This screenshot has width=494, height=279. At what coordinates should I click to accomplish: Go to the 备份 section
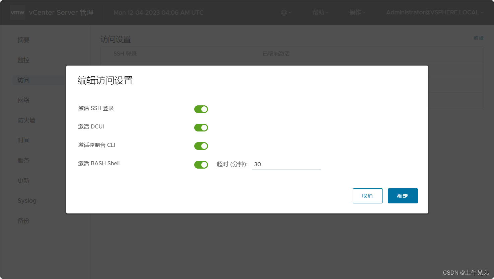23,221
